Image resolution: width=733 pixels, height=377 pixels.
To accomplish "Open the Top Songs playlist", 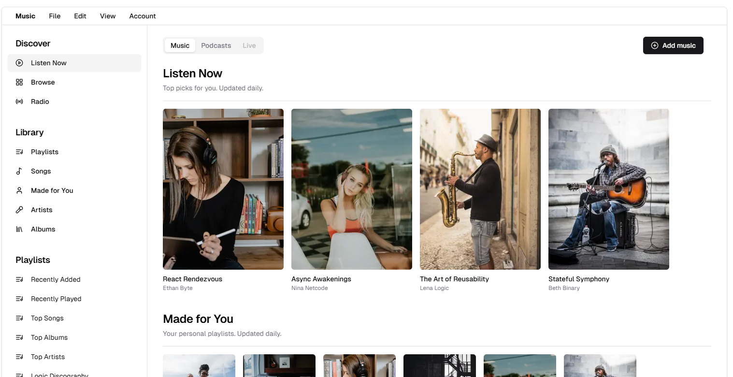I will point(74,318).
